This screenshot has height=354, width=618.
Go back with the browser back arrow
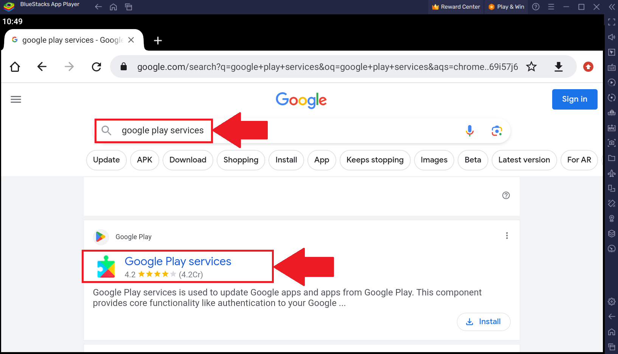(x=42, y=67)
